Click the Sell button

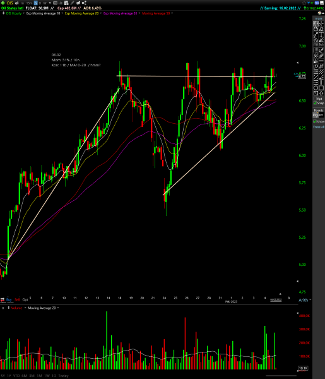pyautogui.click(x=17, y=299)
